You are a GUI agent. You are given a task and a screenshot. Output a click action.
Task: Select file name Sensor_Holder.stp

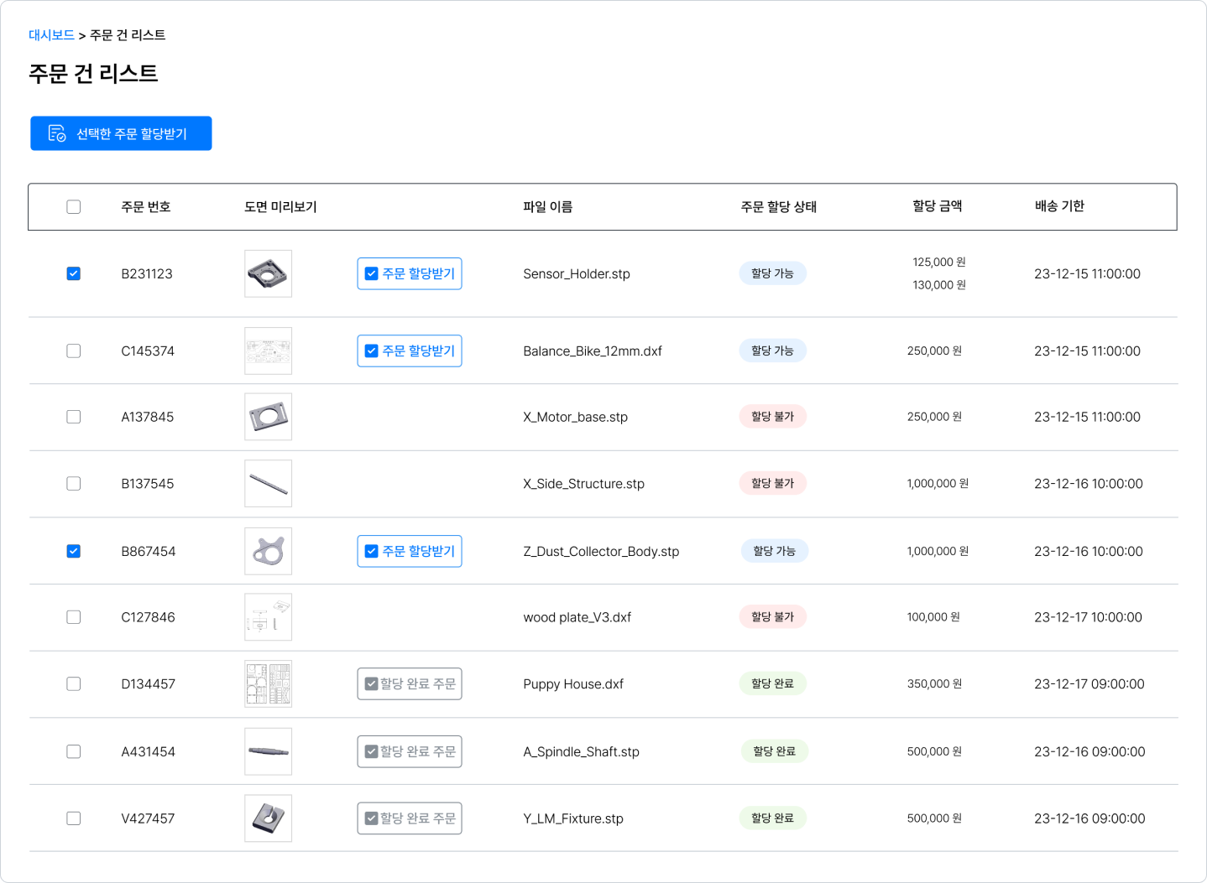[577, 274]
